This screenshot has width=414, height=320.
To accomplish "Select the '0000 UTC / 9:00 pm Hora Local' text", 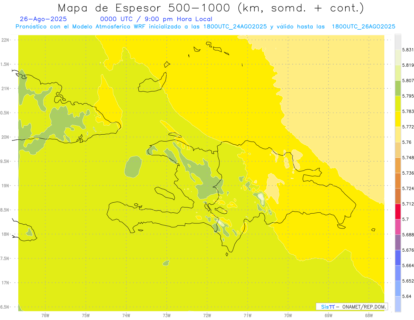I will [156, 19].
